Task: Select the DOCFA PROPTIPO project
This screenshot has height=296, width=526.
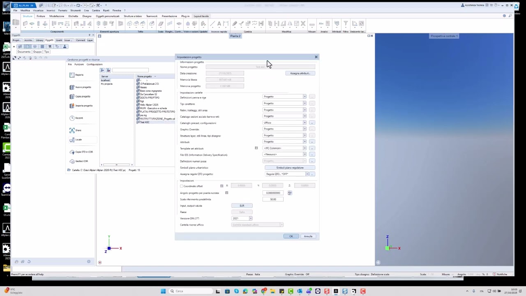Action: click(148, 98)
